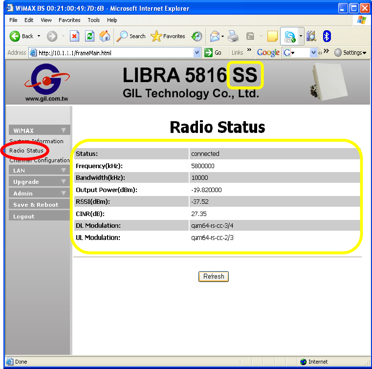Open Favorites star in toolbar
Image resolution: width=372 pixels, height=369 pixels.
click(x=168, y=36)
